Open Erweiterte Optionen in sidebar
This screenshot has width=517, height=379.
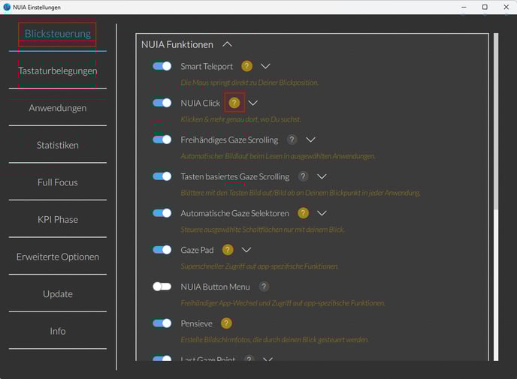[58, 257]
